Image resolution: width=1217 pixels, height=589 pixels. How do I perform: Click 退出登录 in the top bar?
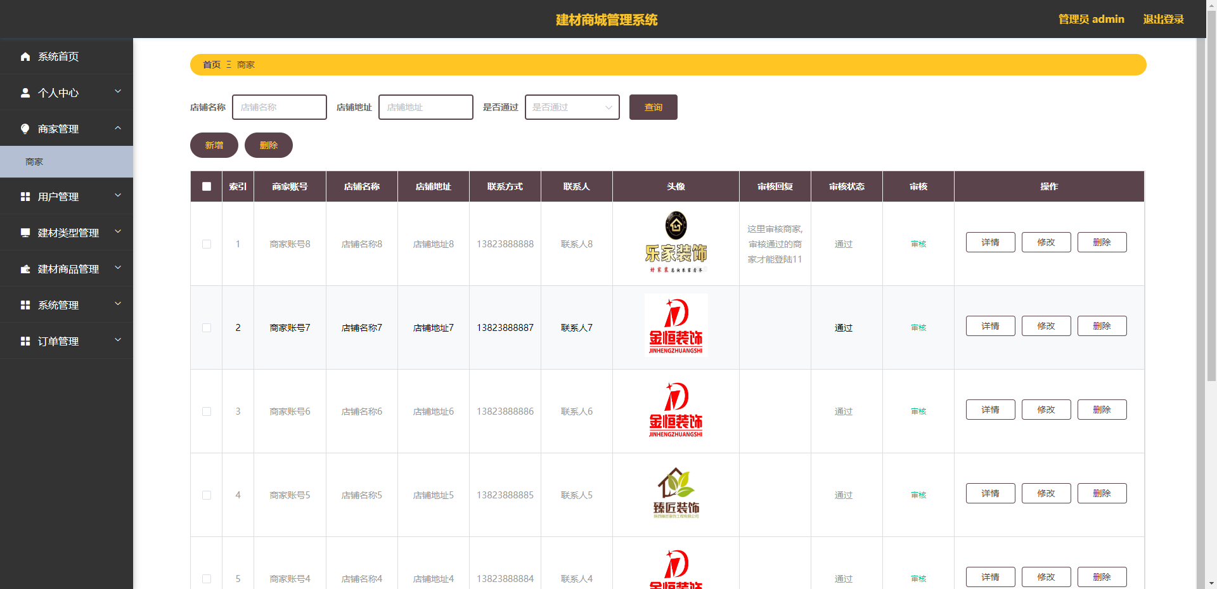[1163, 19]
